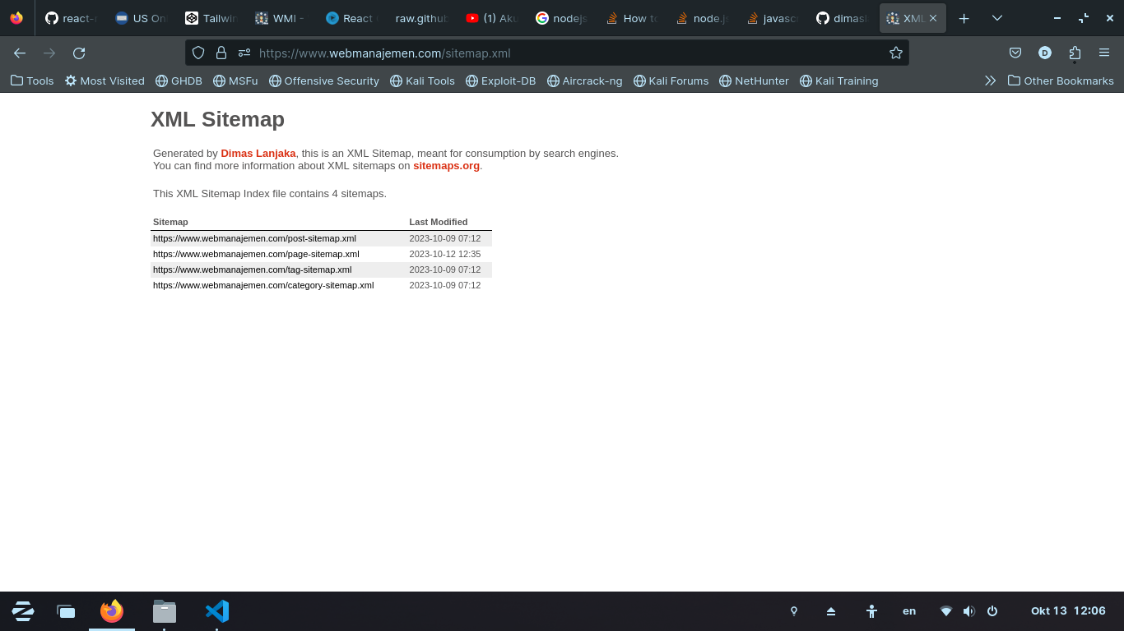Toggle tracking protection via shield icon
The width and height of the screenshot is (1124, 631).
point(197,53)
